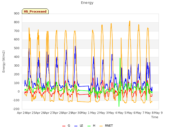Click the red G legend color marker

click(64, 126)
